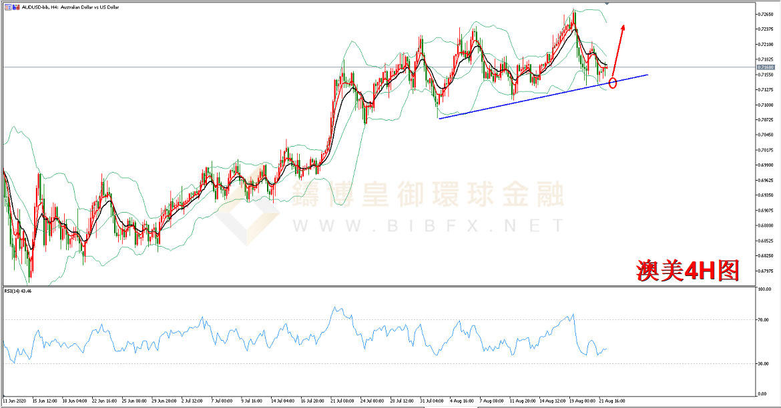Click the current price label 0.71680

766,67
